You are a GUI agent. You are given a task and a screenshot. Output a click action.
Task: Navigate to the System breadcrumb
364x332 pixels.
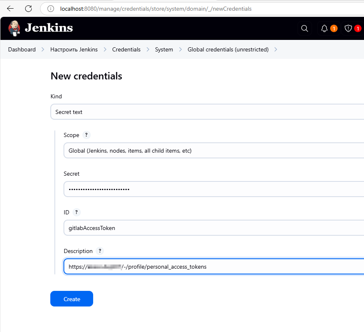coord(164,49)
